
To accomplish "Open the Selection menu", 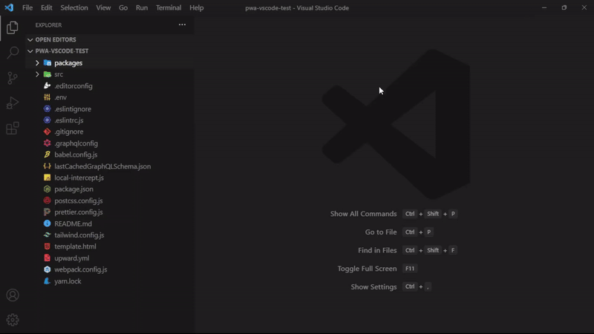I will 74,7.
